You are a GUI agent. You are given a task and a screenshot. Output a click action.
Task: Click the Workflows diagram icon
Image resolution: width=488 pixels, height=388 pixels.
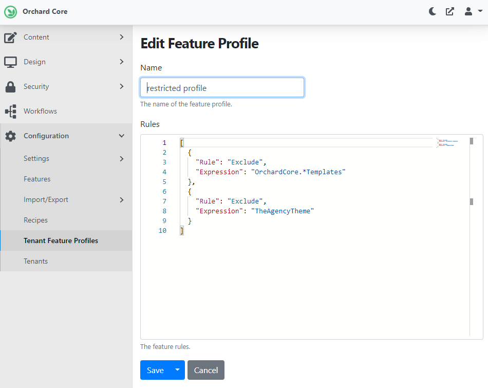[x=11, y=111]
